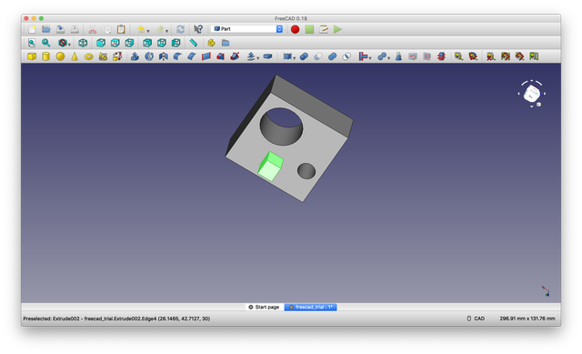582x354 pixels.
Task: Select the Thickness tool
Action: [x=267, y=56]
